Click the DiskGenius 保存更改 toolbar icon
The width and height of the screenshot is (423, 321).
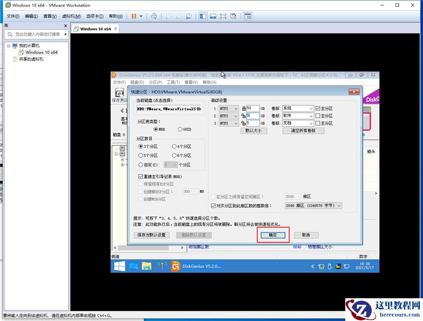[119, 95]
